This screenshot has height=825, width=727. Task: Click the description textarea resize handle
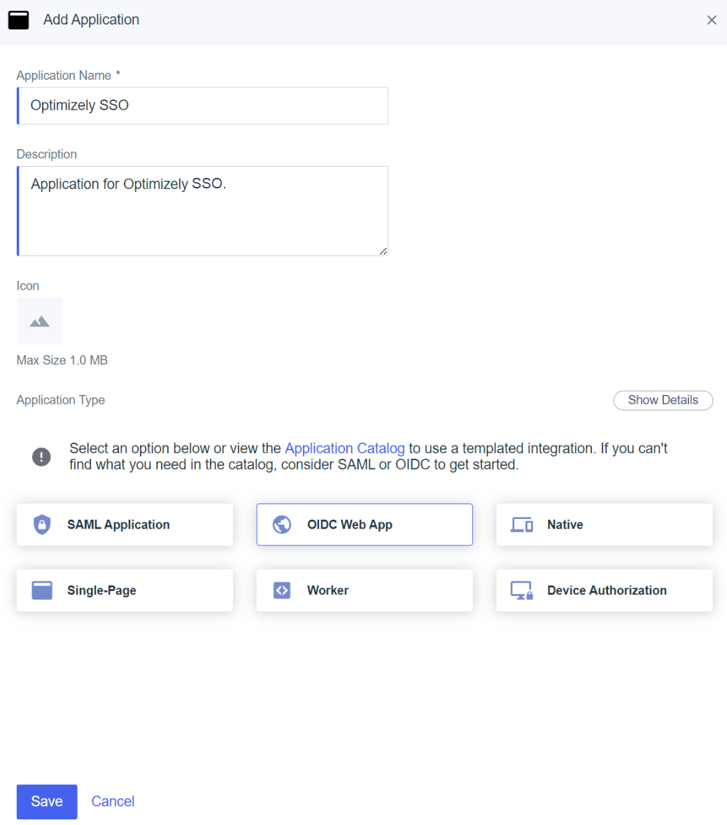click(x=383, y=251)
